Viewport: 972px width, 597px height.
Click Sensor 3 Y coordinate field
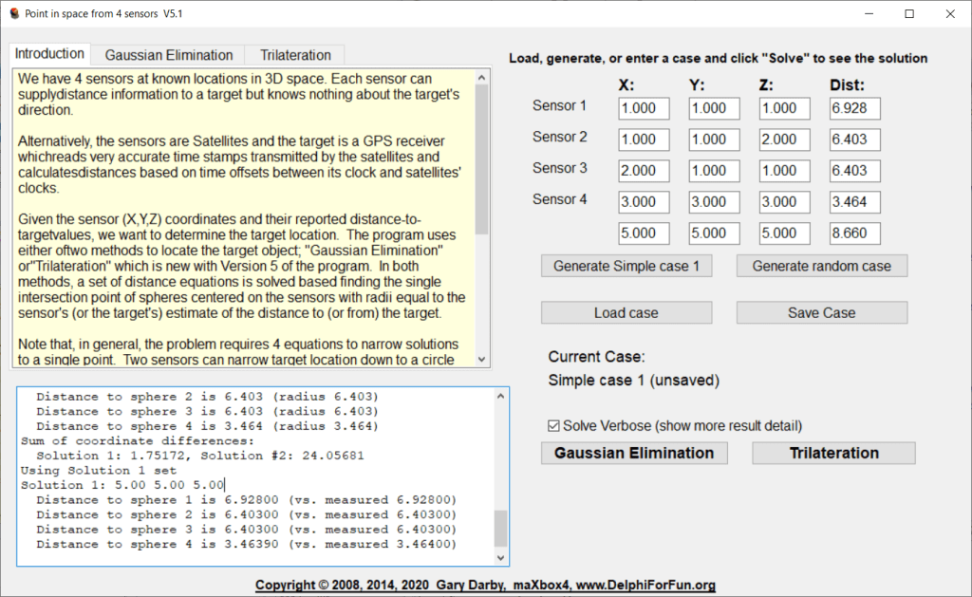[x=714, y=171]
